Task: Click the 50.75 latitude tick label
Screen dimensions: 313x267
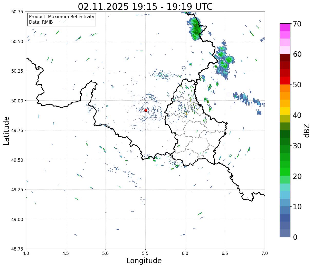Action: coord(17,12)
